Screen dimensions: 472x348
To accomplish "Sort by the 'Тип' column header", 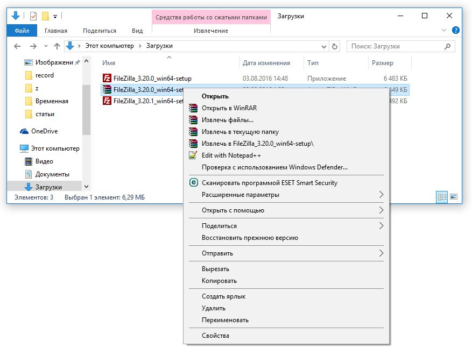I will click(x=313, y=63).
